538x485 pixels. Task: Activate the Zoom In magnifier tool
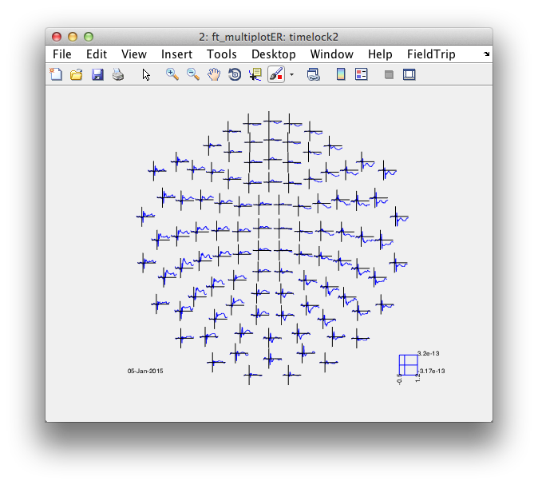pos(172,74)
